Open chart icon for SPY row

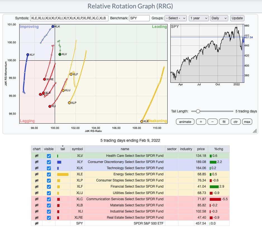pyautogui.click(x=37, y=223)
